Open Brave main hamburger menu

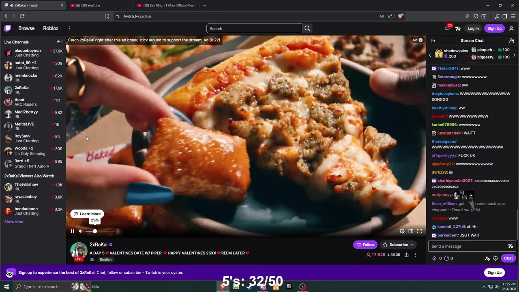click(x=513, y=16)
